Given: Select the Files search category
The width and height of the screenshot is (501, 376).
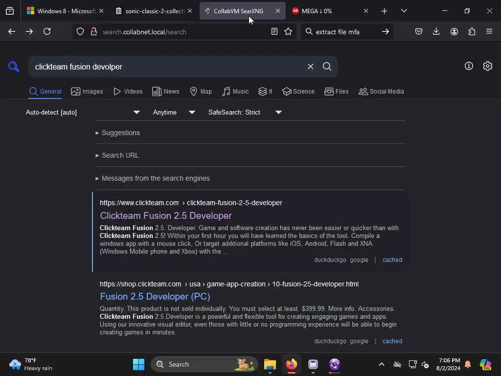Looking at the screenshot, I should [336, 92].
